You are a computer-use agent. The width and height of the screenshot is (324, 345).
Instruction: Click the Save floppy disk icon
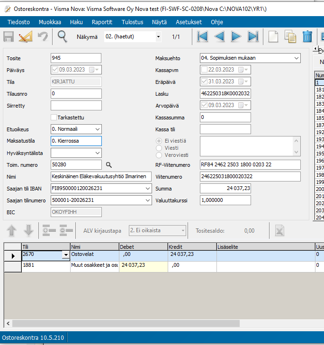point(9,36)
